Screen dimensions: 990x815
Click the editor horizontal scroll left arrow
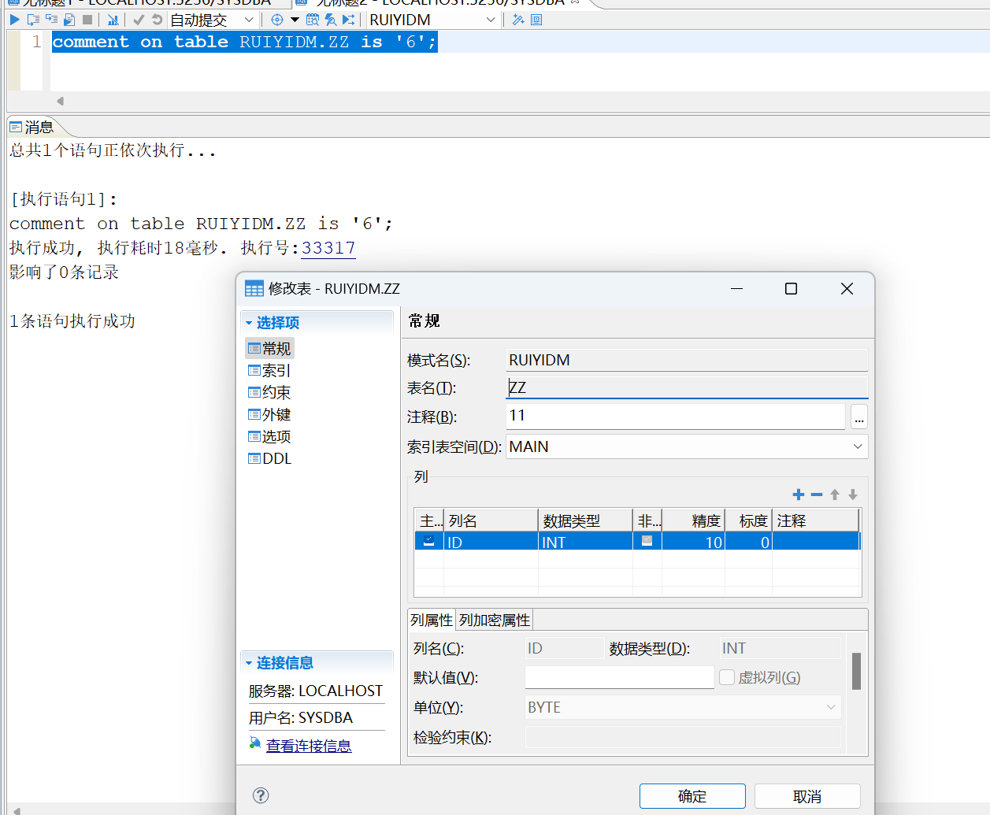(60, 101)
